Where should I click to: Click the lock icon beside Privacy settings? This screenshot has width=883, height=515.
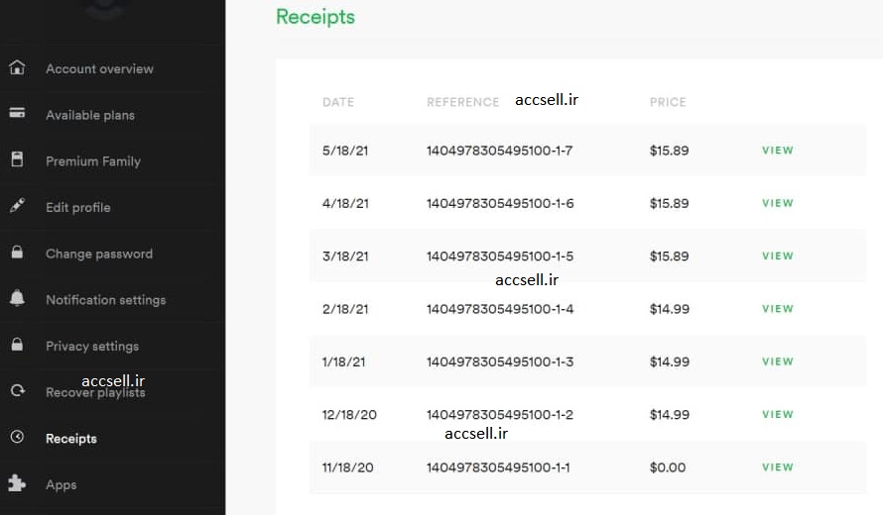pyautogui.click(x=17, y=344)
